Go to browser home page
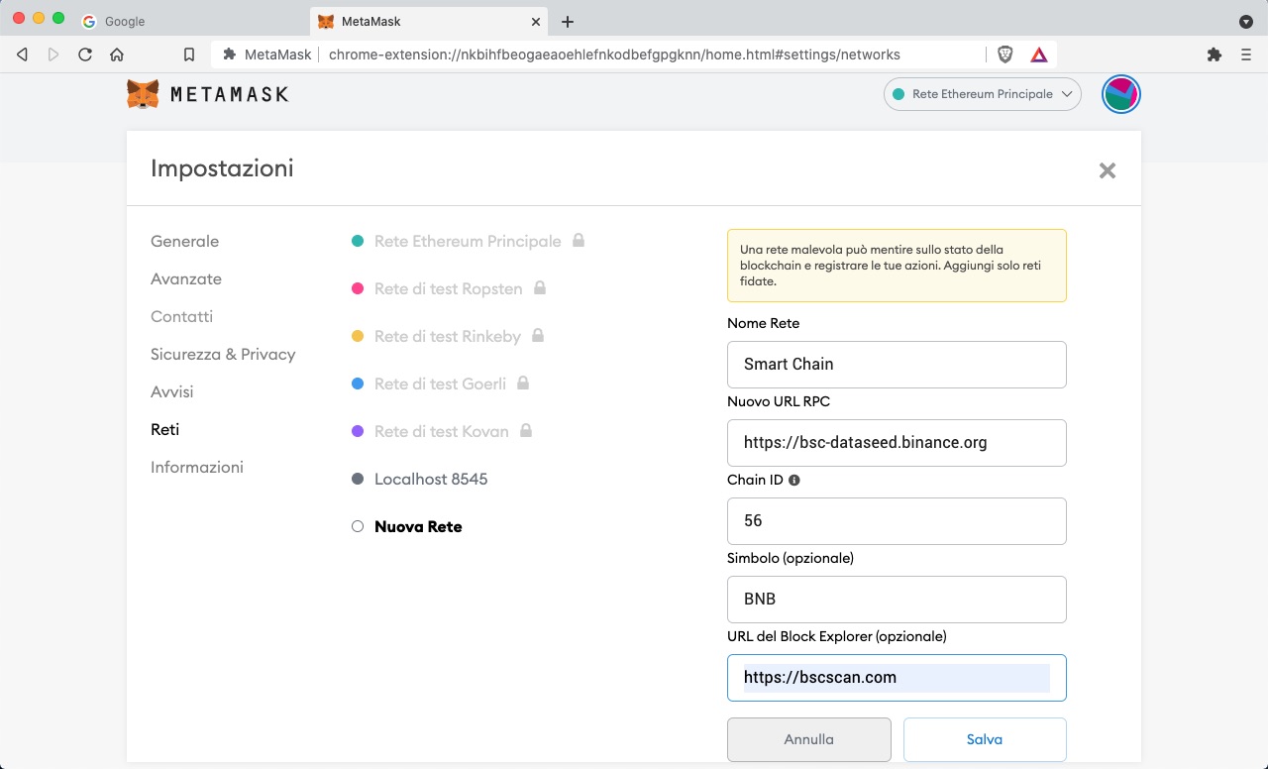 [x=117, y=55]
